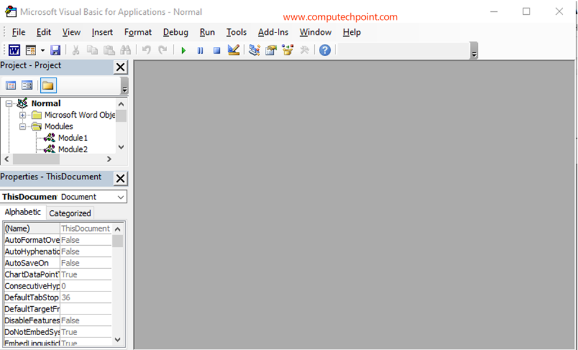The height and width of the screenshot is (350, 578).
Task: Click the Insert UserForm icon
Action: [31, 50]
